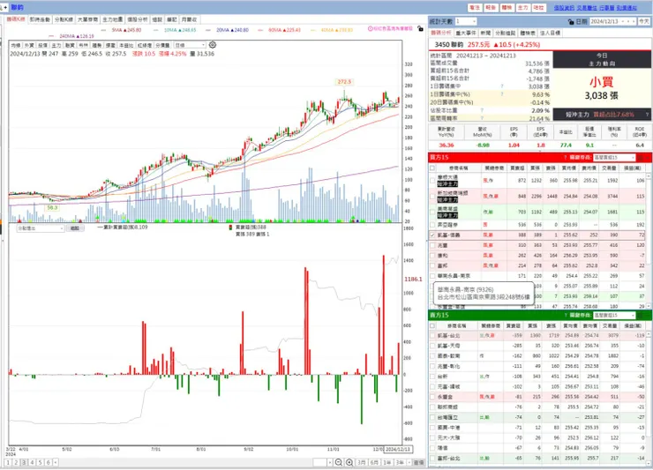The image size is (653, 470).
Task: Toggle select-all checkbox in 買方15 header
Action: 432,168
